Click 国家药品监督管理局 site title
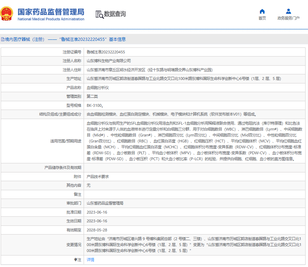The width and height of the screenshot is (308, 267). coord(51,12)
